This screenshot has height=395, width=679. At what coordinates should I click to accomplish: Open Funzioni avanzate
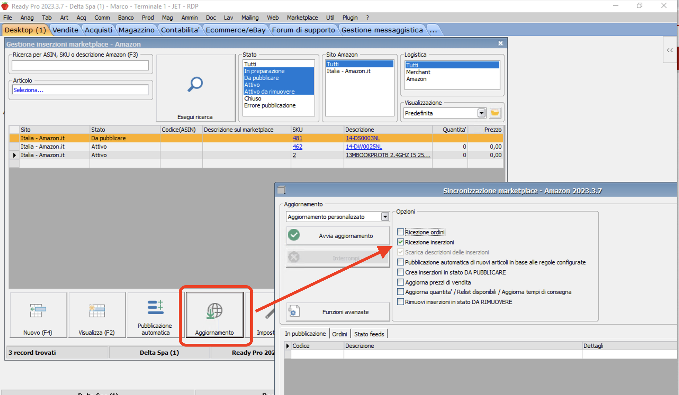coord(338,312)
